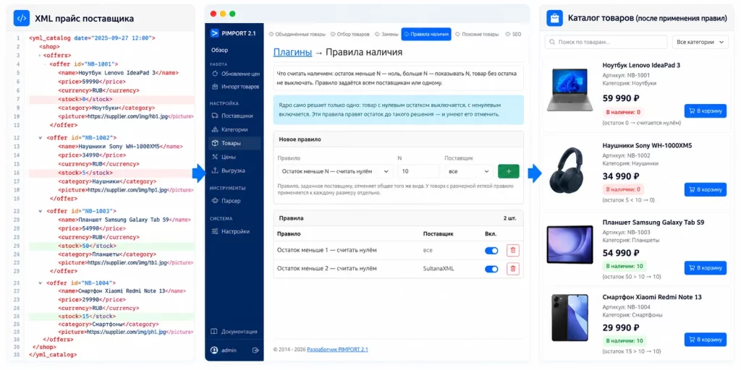Click the Xiaomi Redmi Note 13 image
741x370 pixels.
(570, 318)
